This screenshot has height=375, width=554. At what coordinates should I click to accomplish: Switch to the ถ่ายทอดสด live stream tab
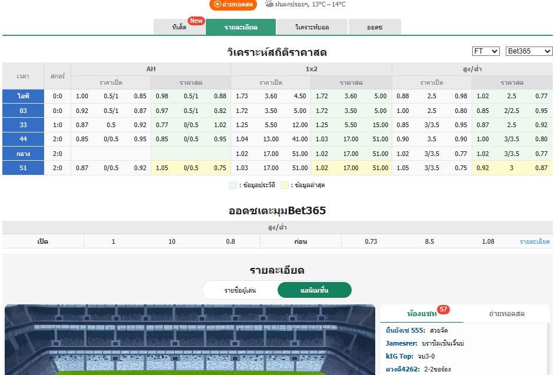click(x=507, y=313)
